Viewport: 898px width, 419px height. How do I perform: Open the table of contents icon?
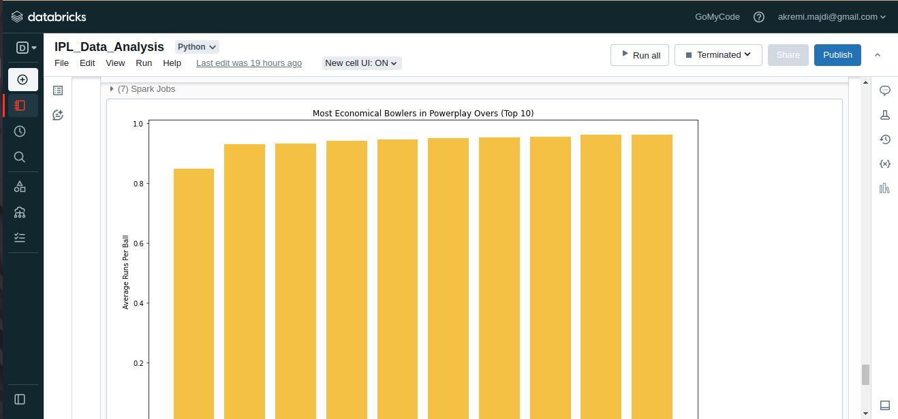(58, 90)
